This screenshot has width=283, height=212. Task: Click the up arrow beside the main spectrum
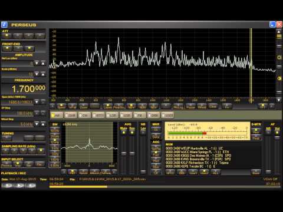click(x=279, y=31)
